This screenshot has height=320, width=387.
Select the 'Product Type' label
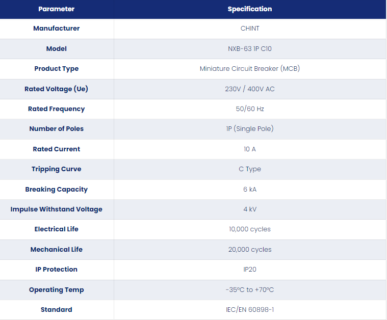(x=57, y=69)
